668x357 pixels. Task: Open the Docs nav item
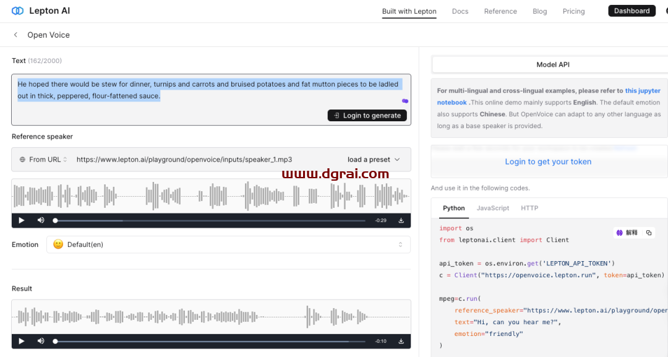pos(460,12)
